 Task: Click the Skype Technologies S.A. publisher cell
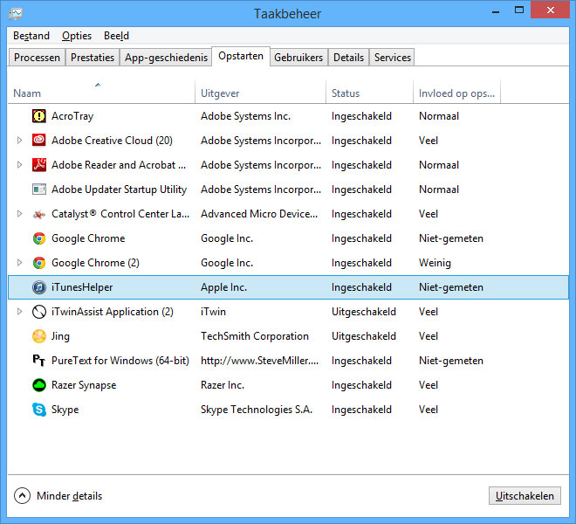257,410
